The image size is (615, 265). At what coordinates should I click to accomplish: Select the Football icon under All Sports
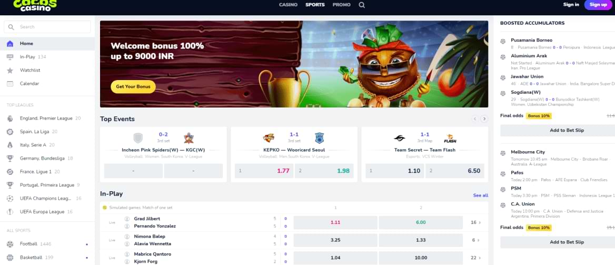point(10,244)
